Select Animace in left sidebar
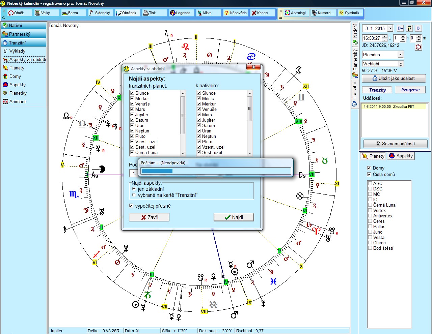Viewport: 432px width, 334px height. 18,101
